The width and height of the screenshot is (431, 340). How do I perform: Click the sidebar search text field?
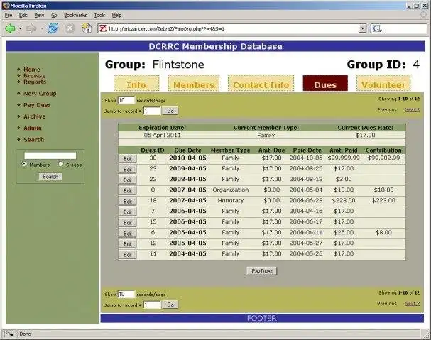coord(50,155)
